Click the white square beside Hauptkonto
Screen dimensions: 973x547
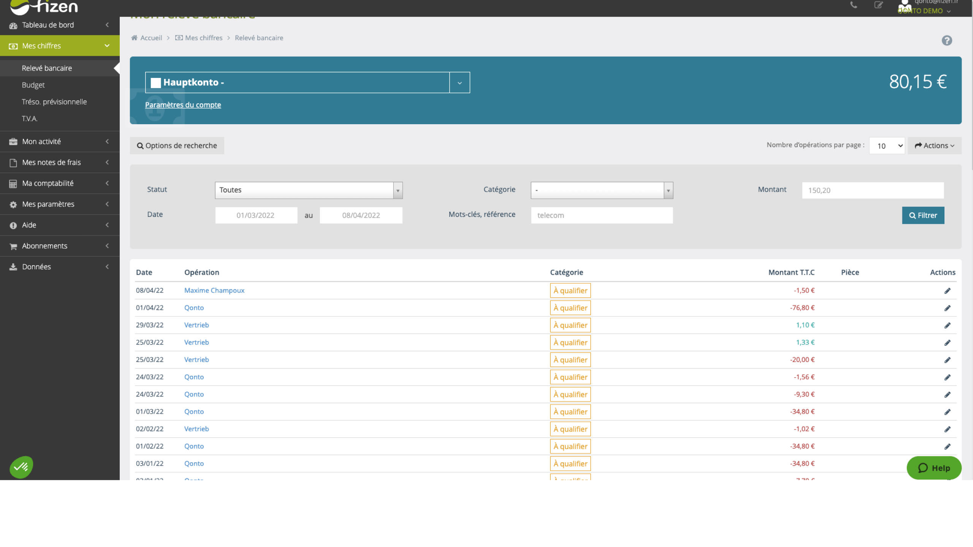click(156, 83)
